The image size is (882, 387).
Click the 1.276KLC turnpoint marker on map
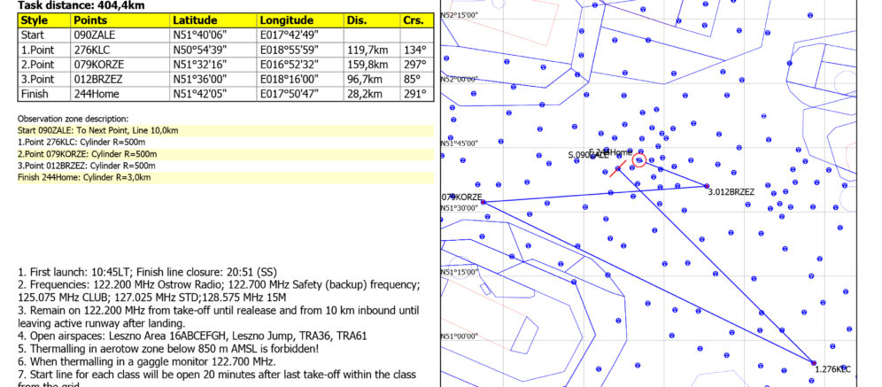pos(813,361)
